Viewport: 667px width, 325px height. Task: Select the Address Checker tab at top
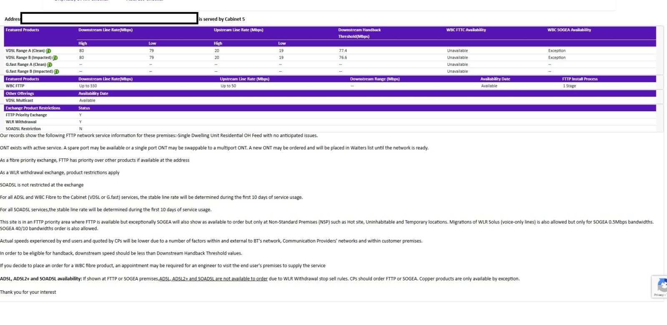pyautogui.click(x=144, y=0)
